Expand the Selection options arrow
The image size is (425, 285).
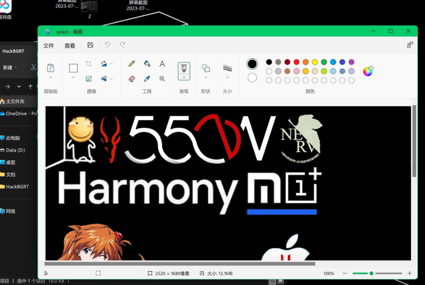pyautogui.click(x=73, y=78)
